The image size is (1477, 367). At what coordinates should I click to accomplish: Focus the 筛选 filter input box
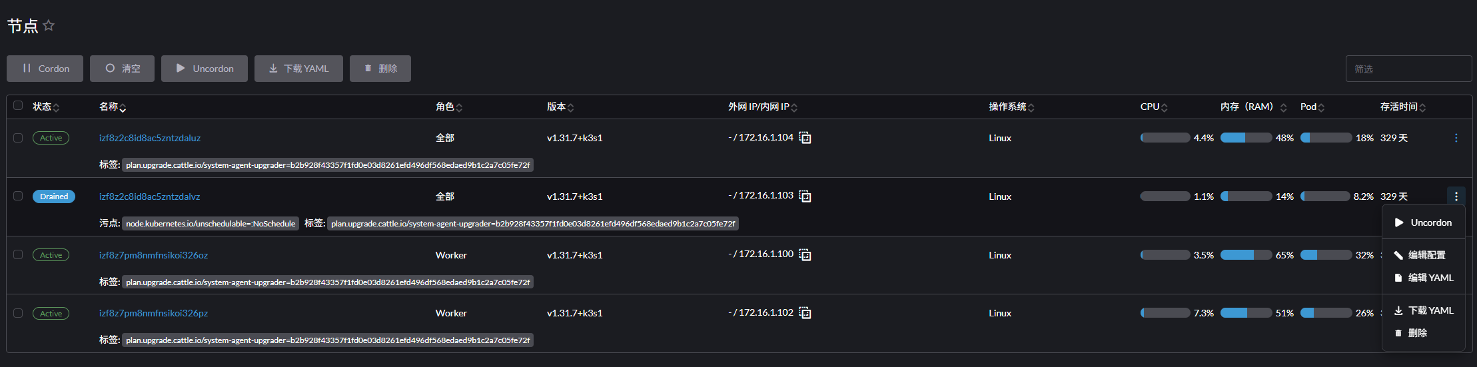click(x=1408, y=69)
